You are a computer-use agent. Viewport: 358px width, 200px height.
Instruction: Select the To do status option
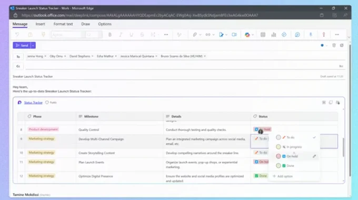[294, 138]
